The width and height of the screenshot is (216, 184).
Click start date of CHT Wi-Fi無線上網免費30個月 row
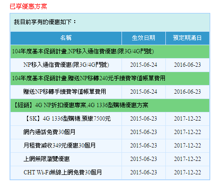pos(144,172)
